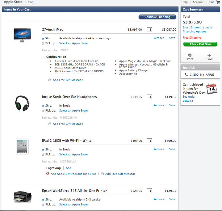Image resolution: width=222 pixels, height=211 pixels.
Task: Select an Apple Store for iMac pickup
Action: (73, 43)
